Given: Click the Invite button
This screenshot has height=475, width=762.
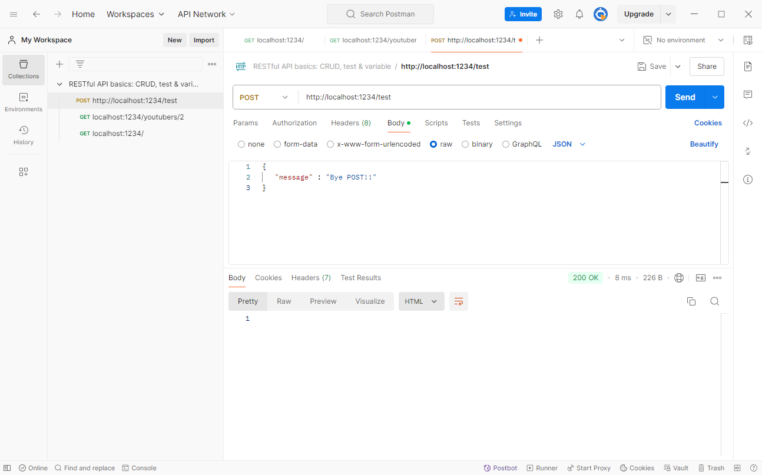Looking at the screenshot, I should 523,14.
